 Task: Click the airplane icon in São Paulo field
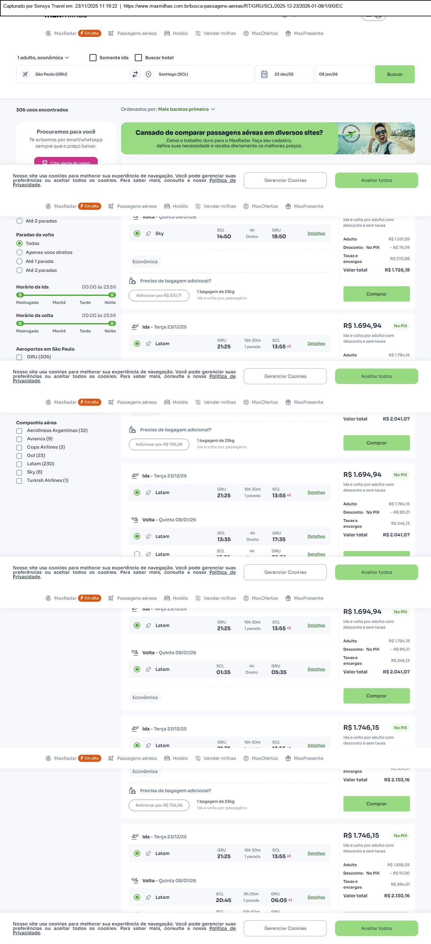point(25,74)
